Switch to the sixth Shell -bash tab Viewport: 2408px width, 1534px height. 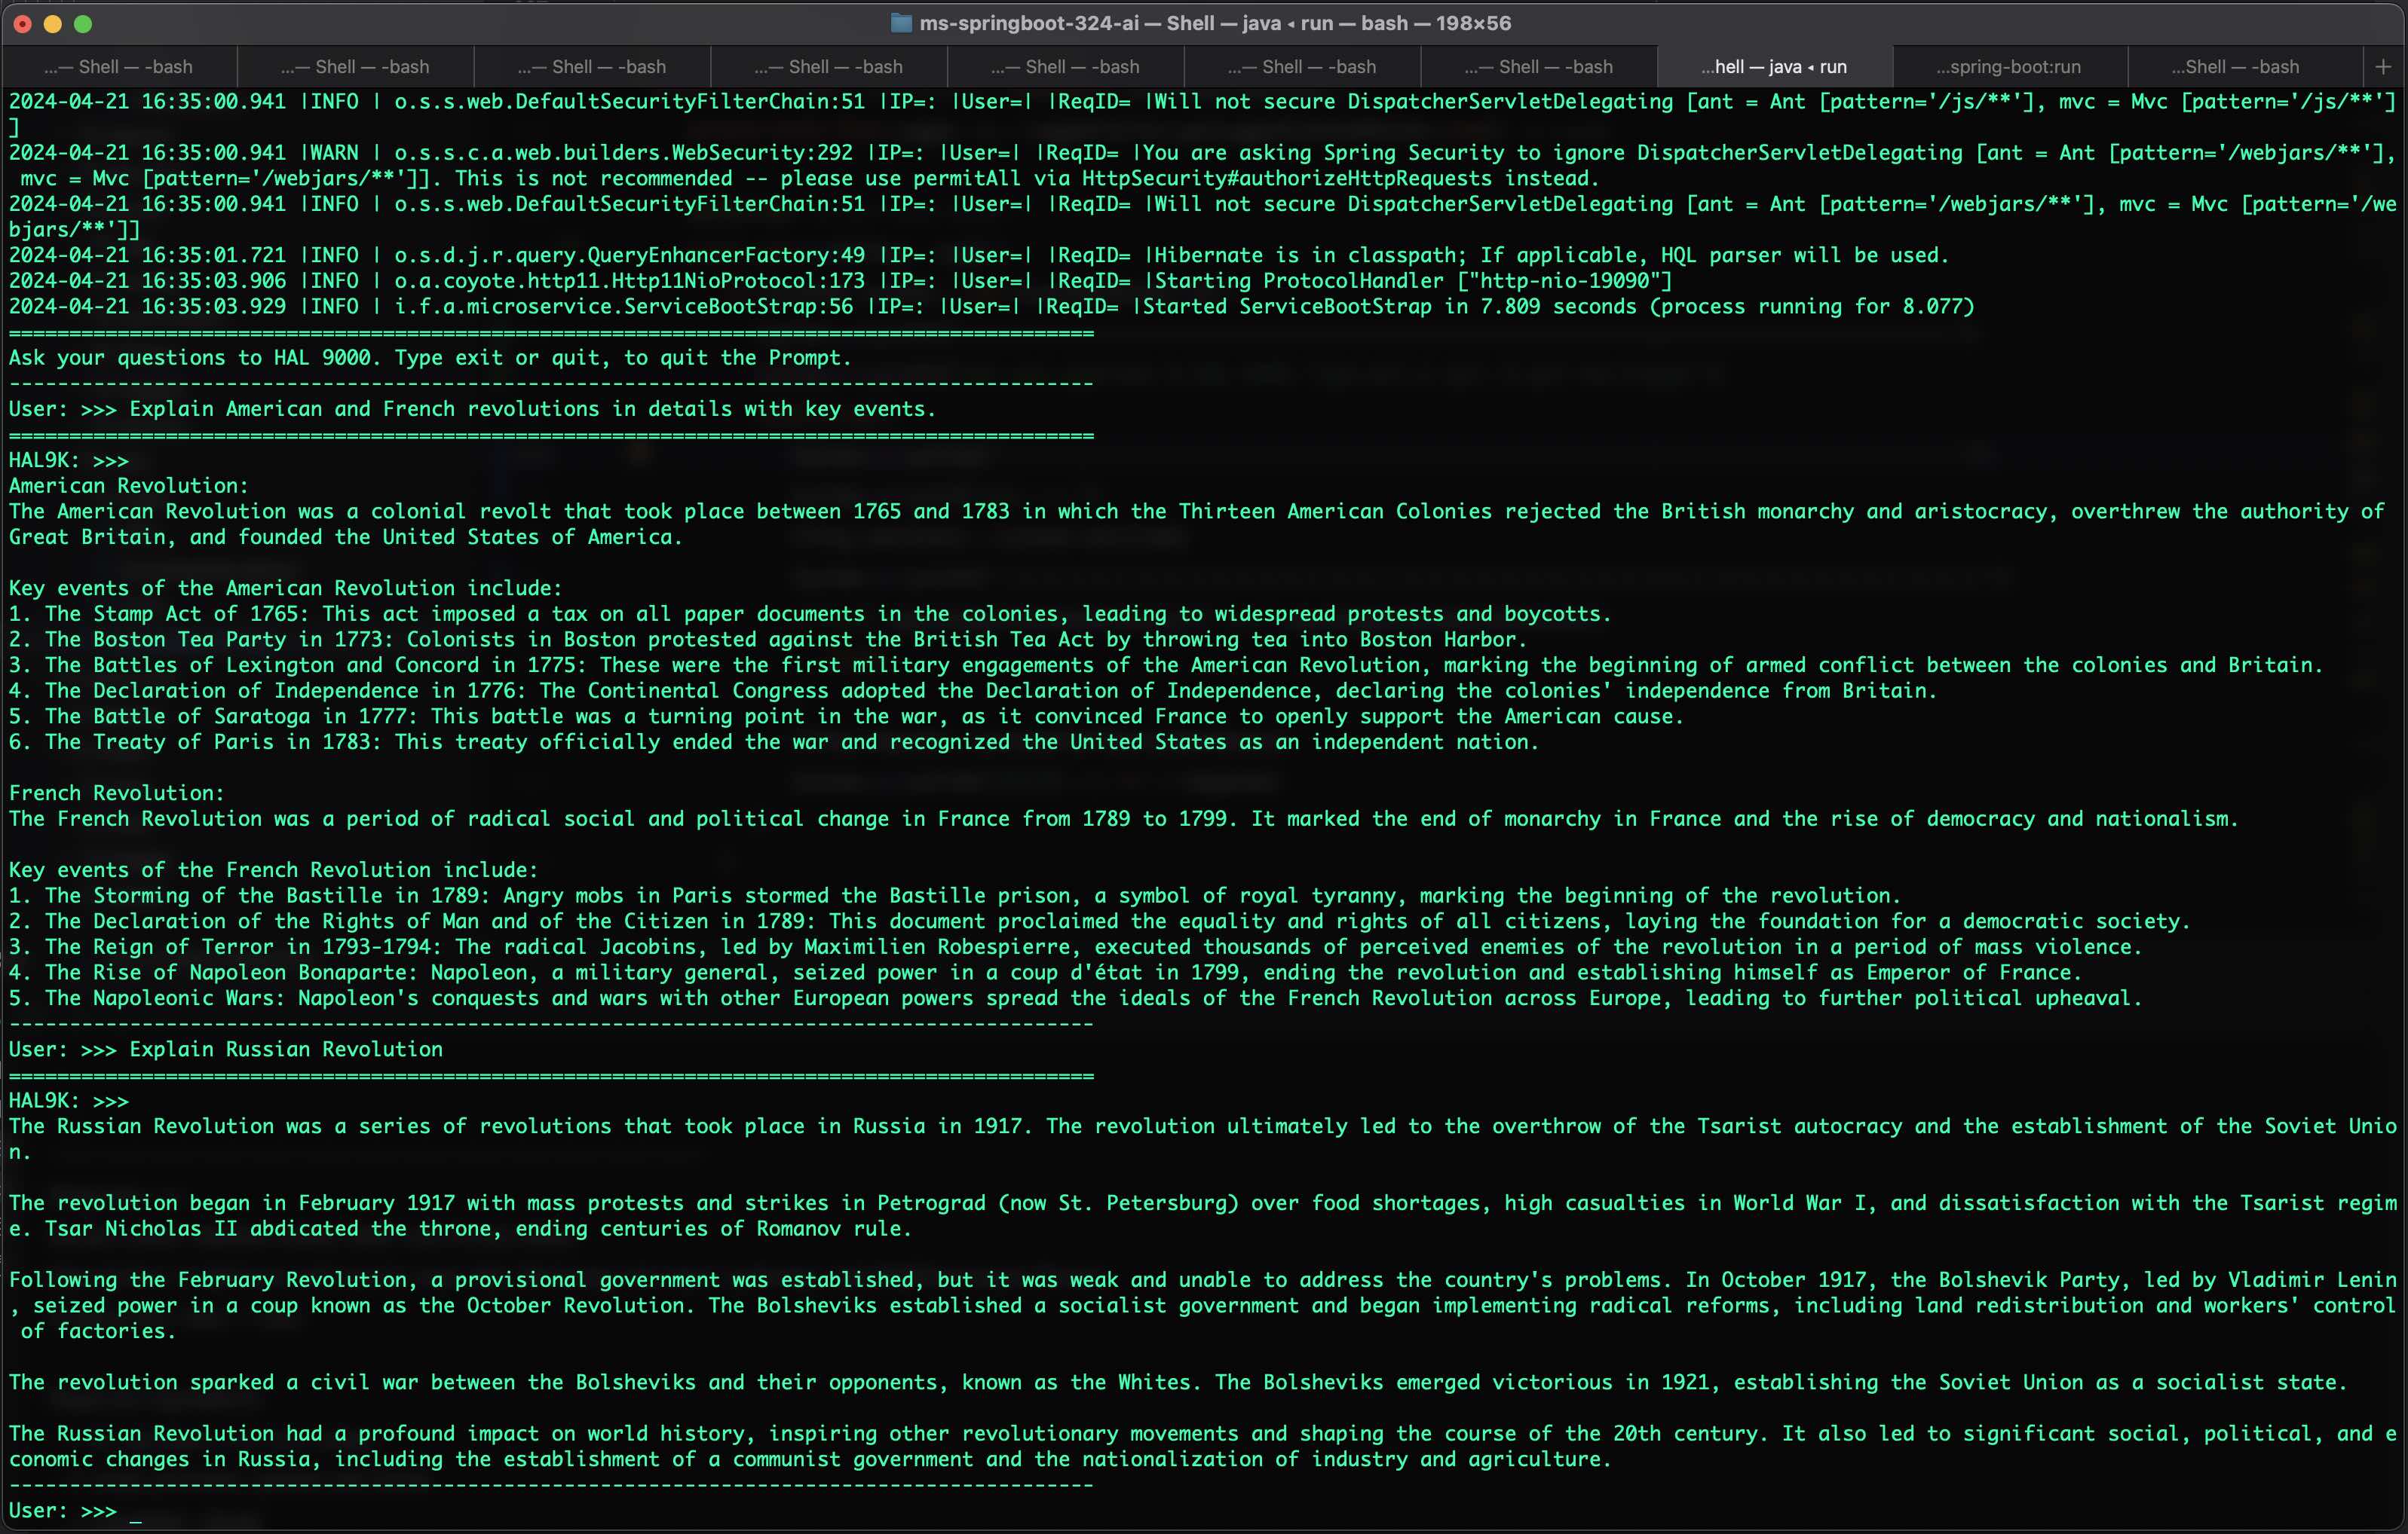pyautogui.click(x=1302, y=67)
